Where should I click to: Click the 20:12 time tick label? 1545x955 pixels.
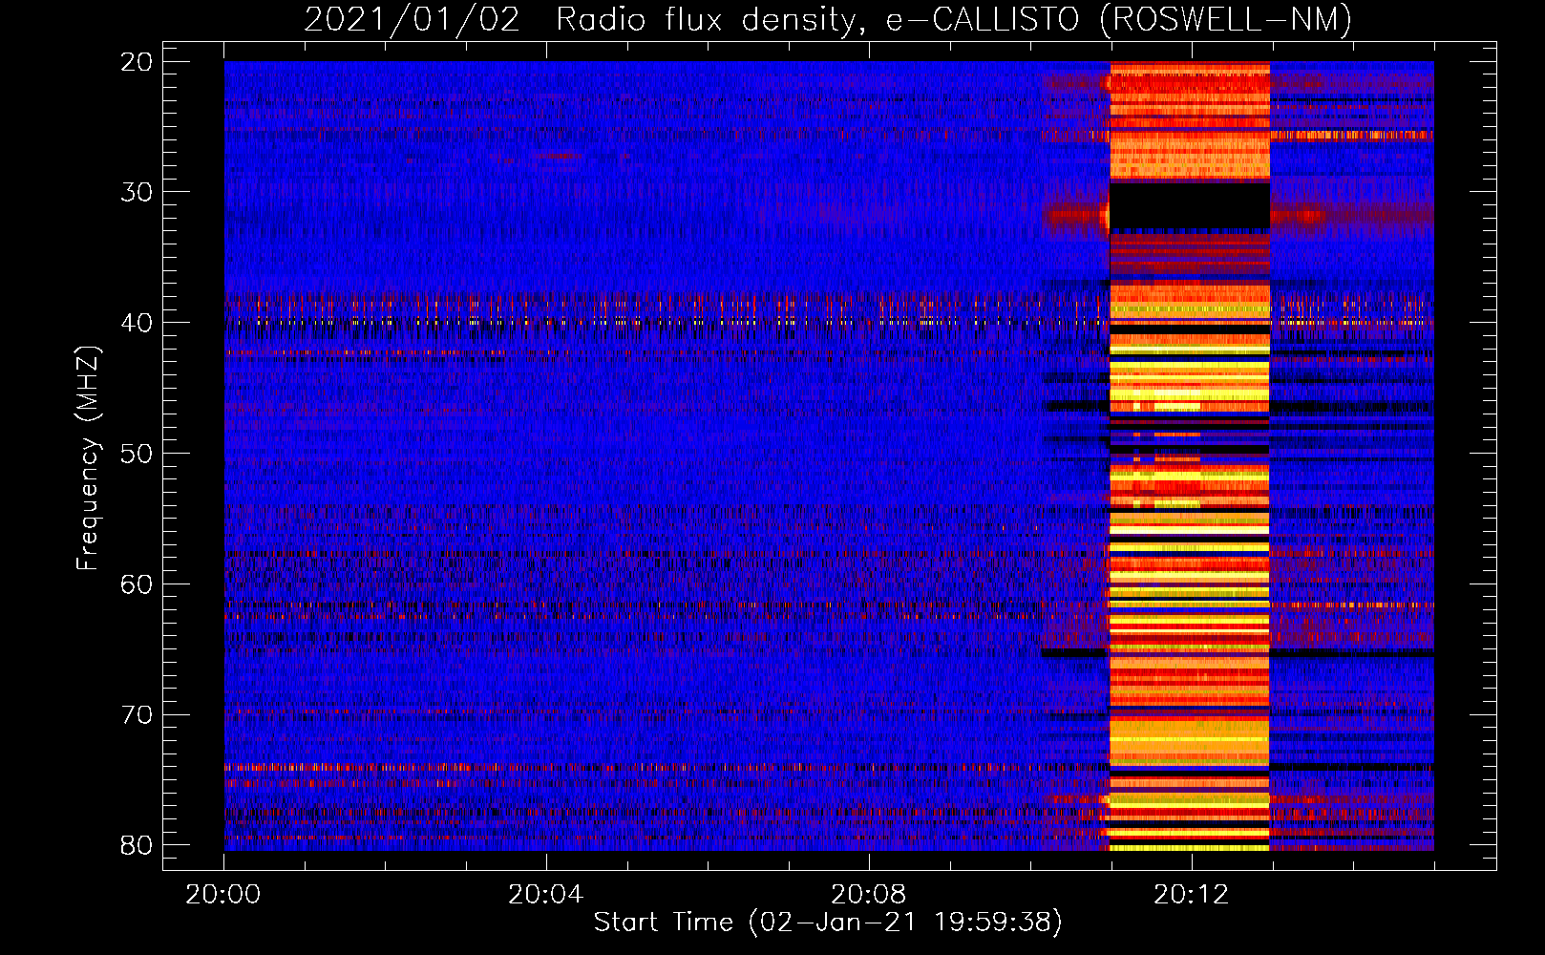click(x=1191, y=895)
